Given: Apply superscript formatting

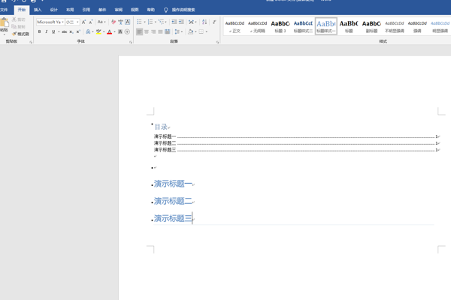Looking at the screenshot, I should 78,31.
